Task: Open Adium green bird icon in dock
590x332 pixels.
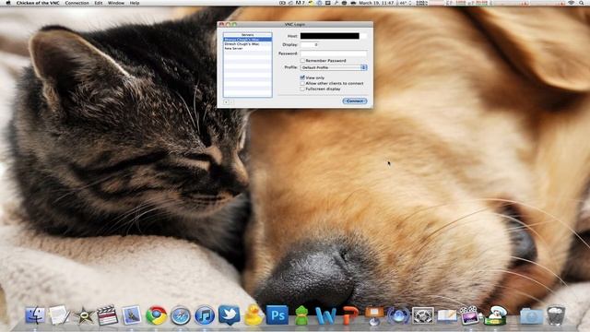Action: coord(301,315)
